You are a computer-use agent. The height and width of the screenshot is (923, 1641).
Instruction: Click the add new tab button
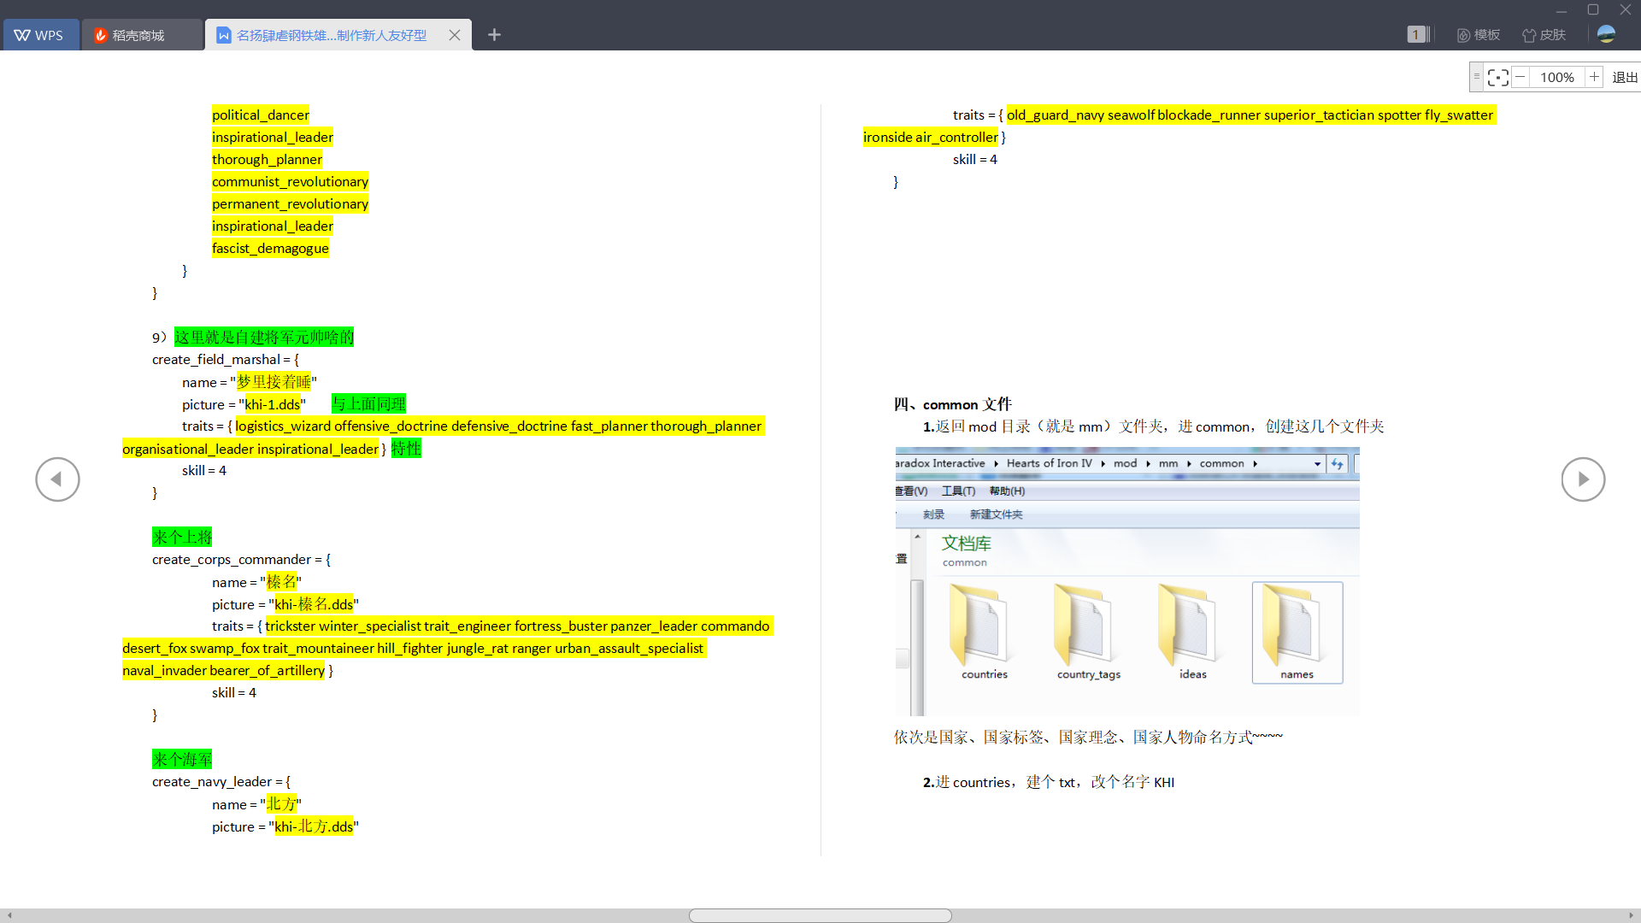point(495,35)
